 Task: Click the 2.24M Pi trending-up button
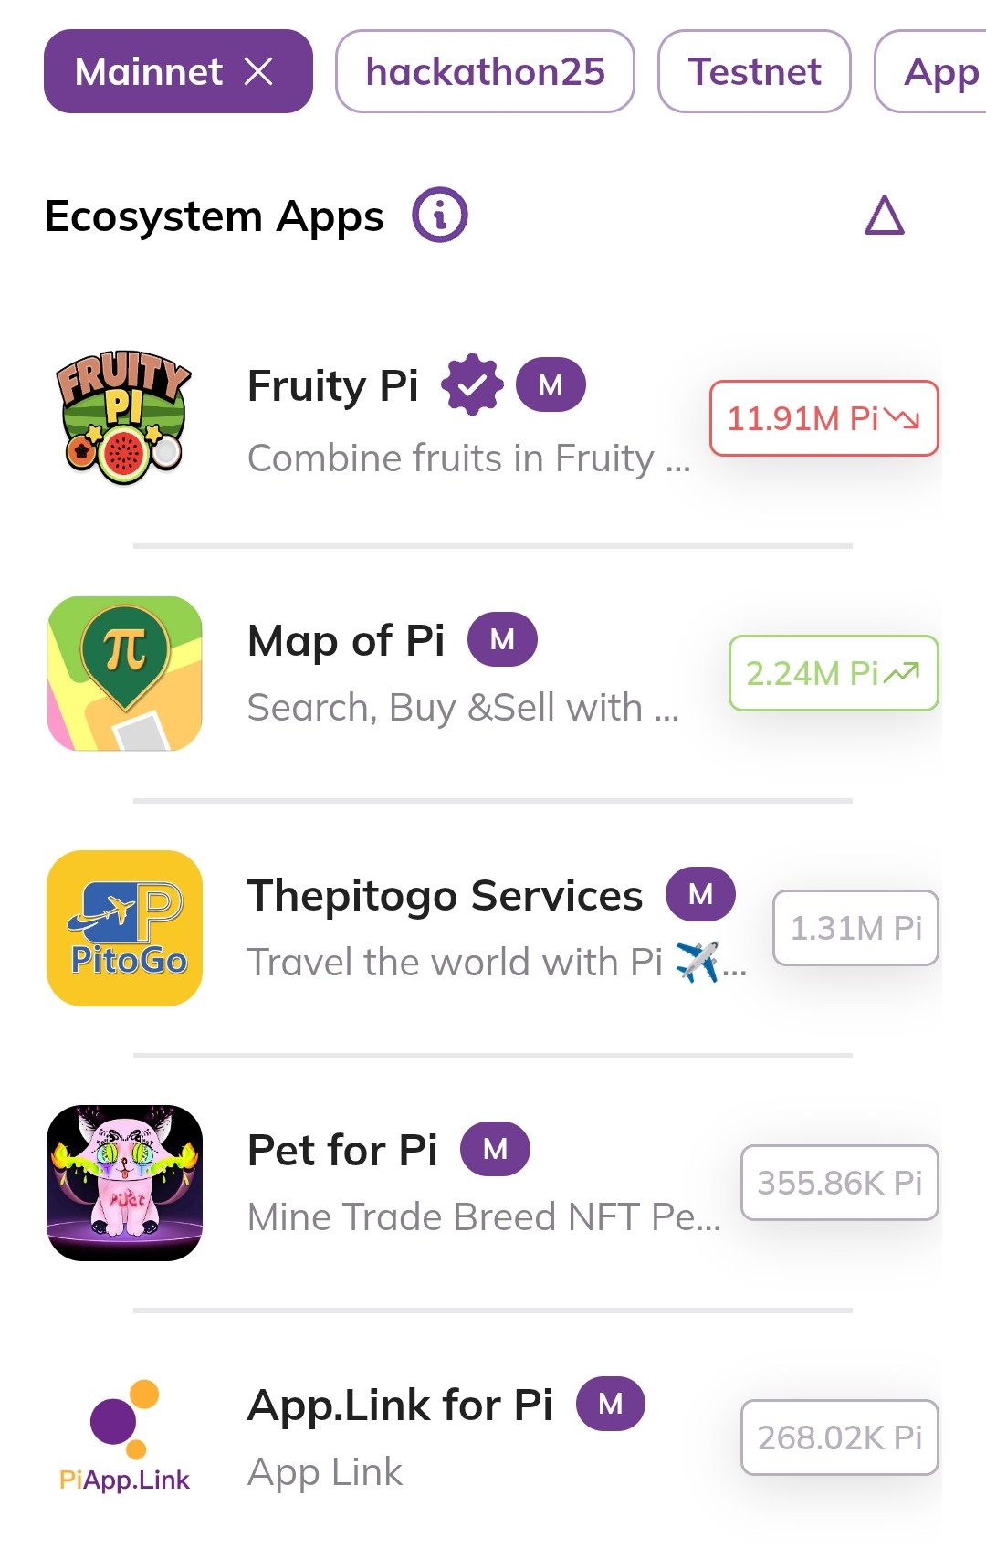[x=833, y=673]
